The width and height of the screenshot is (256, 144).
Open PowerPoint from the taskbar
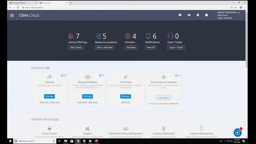(96, 141)
